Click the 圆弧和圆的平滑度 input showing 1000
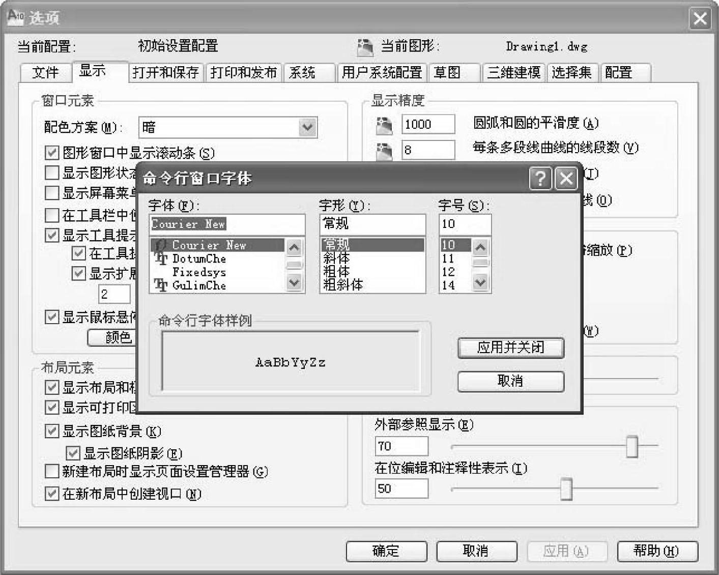719x575 pixels. tap(428, 124)
